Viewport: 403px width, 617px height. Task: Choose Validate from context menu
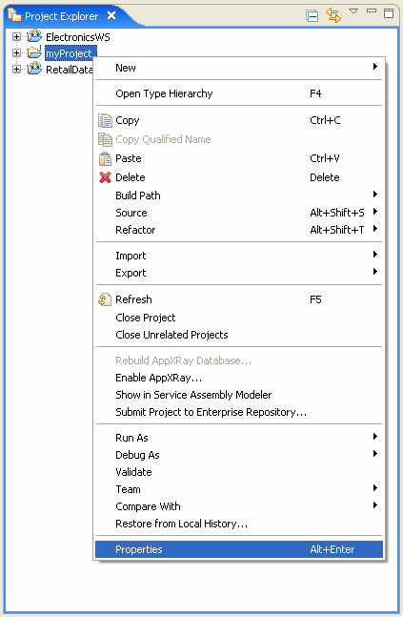[x=239, y=472]
